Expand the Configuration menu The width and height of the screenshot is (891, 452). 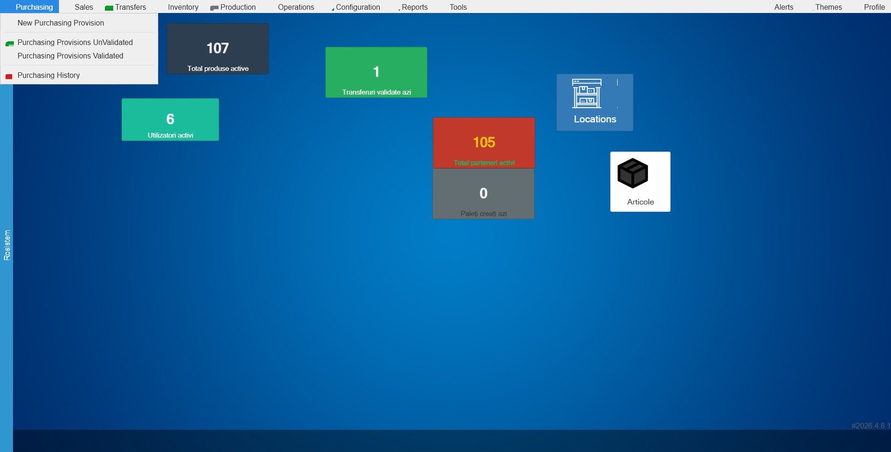[357, 7]
